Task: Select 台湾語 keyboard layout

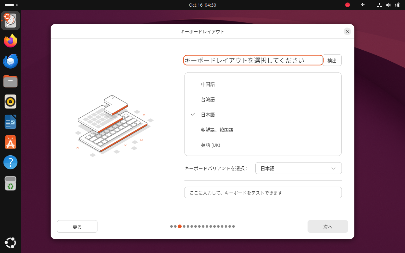Action: pyautogui.click(x=263, y=100)
